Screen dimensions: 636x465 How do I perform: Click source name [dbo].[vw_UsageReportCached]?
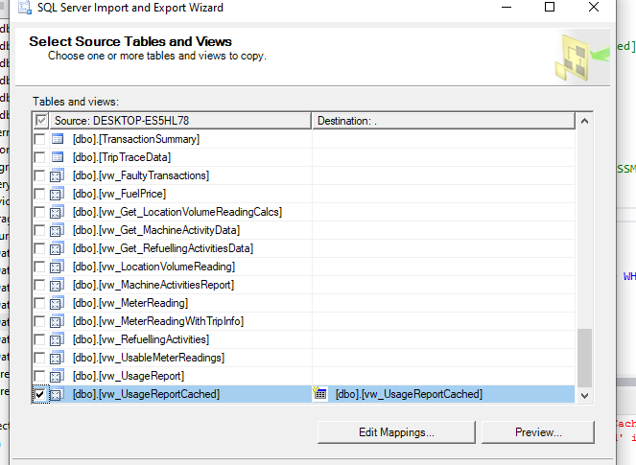[146, 394]
